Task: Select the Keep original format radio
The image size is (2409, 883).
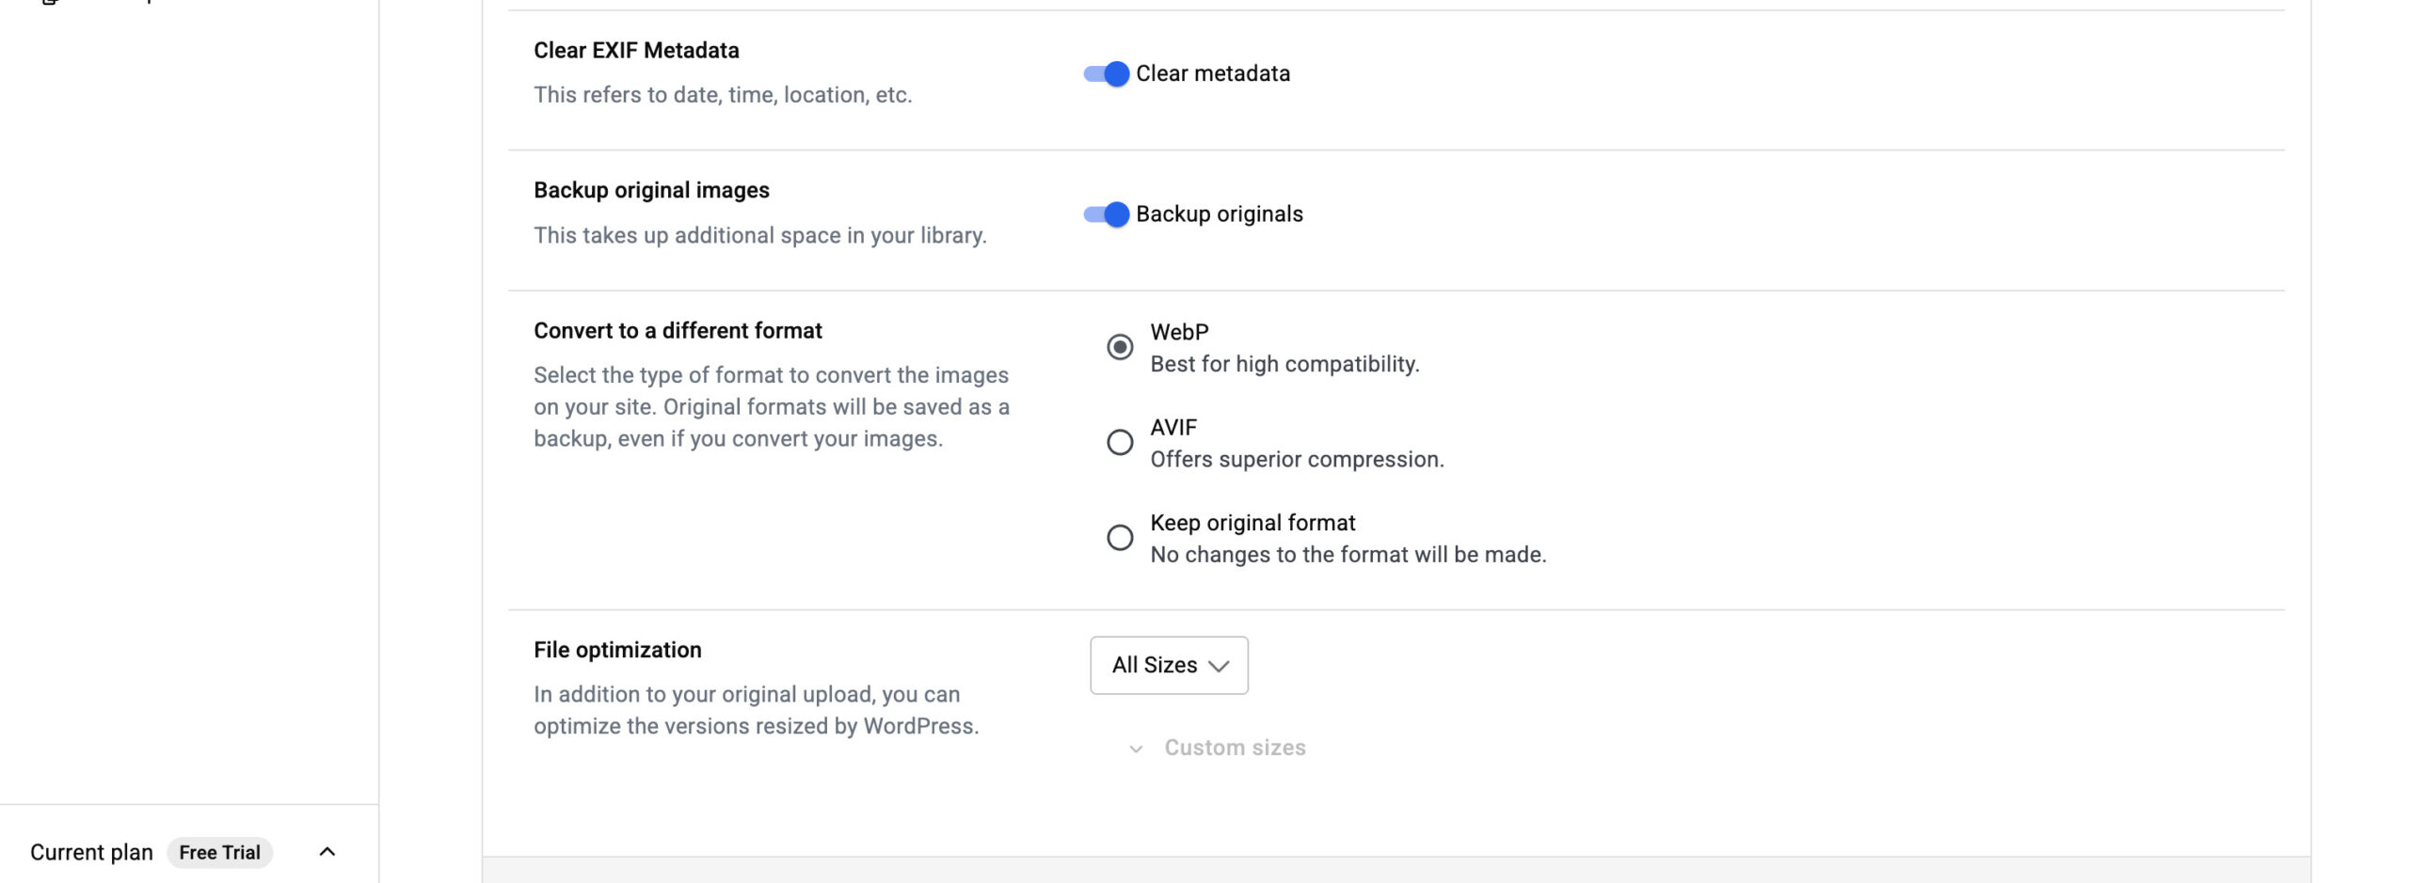Action: (1119, 538)
